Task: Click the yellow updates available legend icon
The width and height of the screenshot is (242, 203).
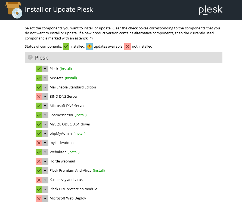Action: point(89,47)
